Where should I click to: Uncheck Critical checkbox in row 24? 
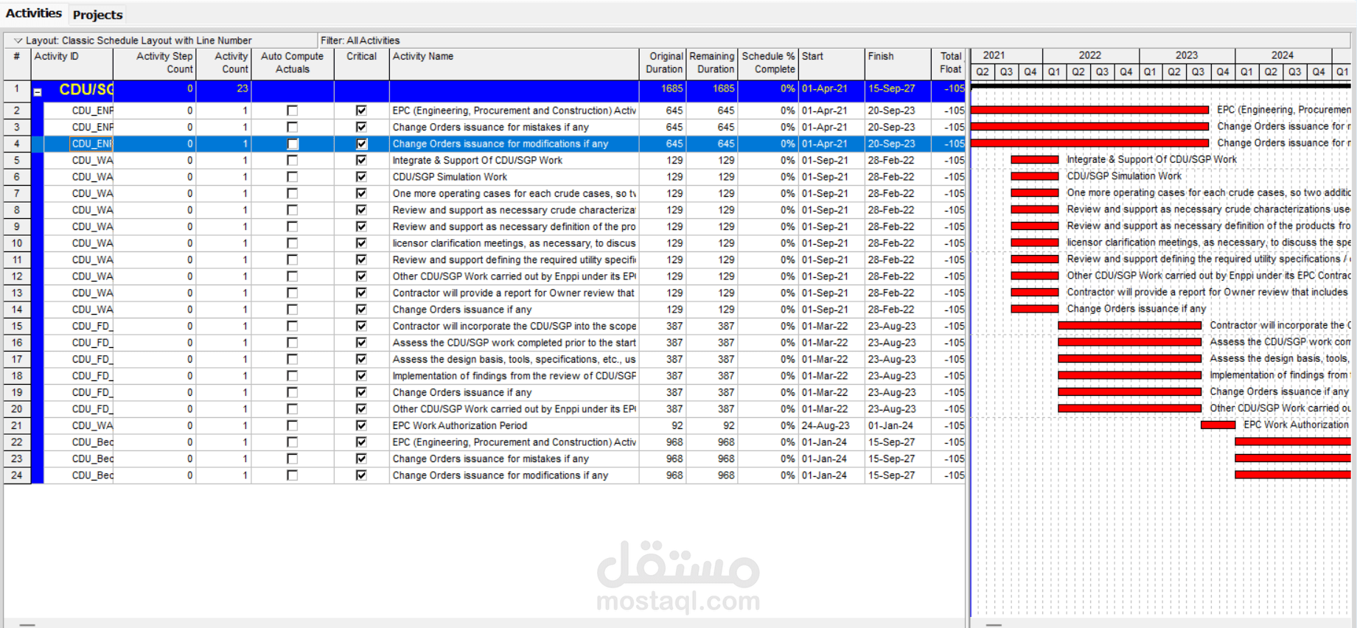point(361,475)
